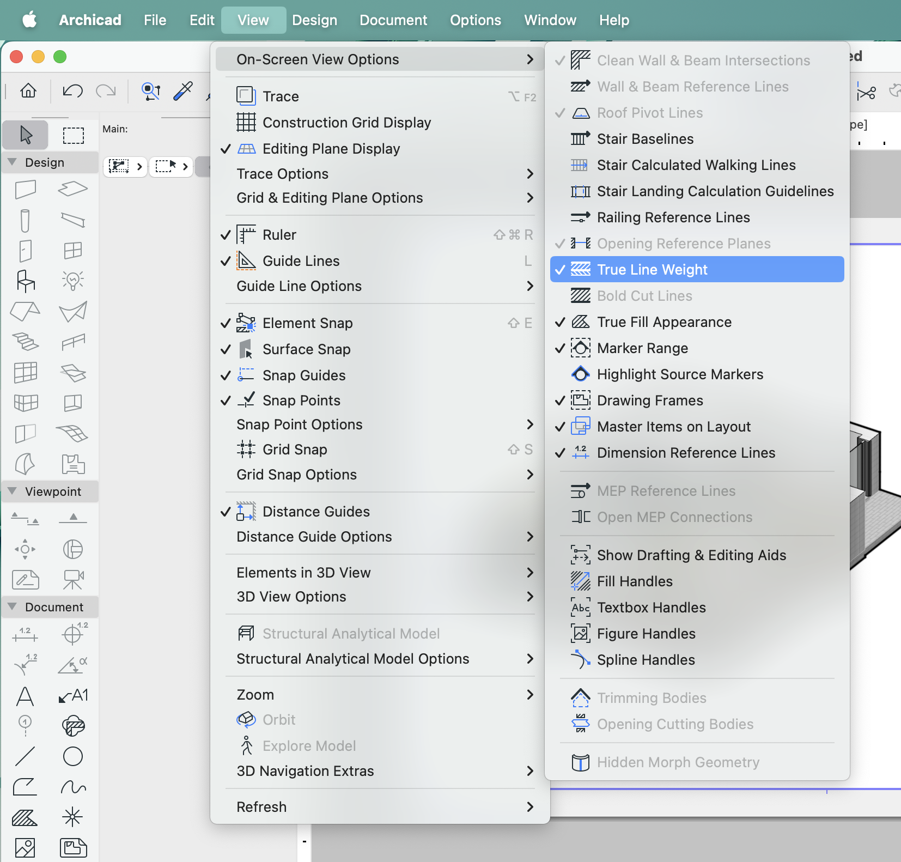The height and width of the screenshot is (862, 901).
Task: Click the Home icon in toolbar
Action: pos(28,90)
